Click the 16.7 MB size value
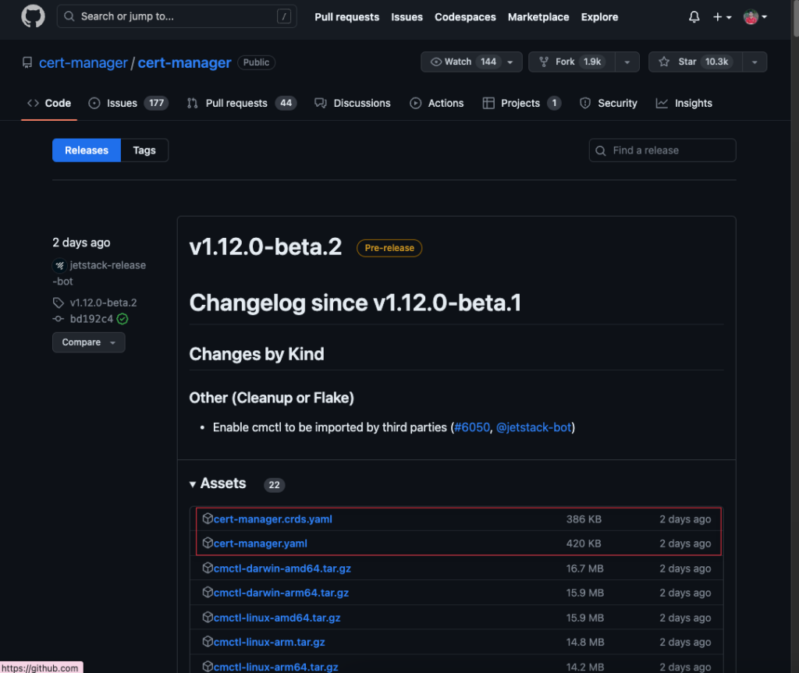 585,569
